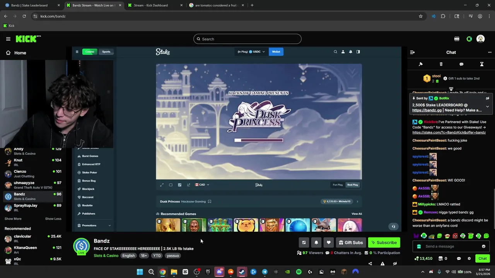Screen dimensions: 495x278
Task: Open clavicular recommended channel
Action: 33,239
